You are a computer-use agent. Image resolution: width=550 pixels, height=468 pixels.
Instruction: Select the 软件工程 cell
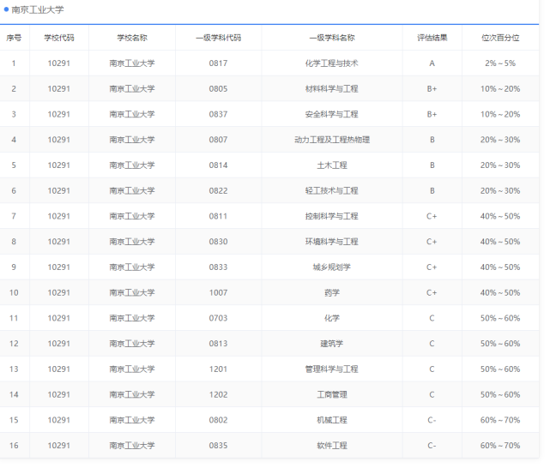pyautogui.click(x=332, y=446)
